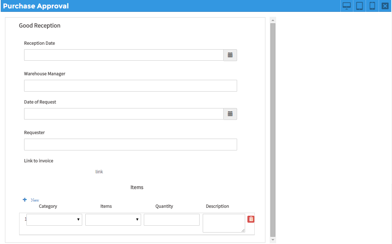The image size is (392, 244).
Task: Expand the Category dropdown
Action: click(x=54, y=220)
